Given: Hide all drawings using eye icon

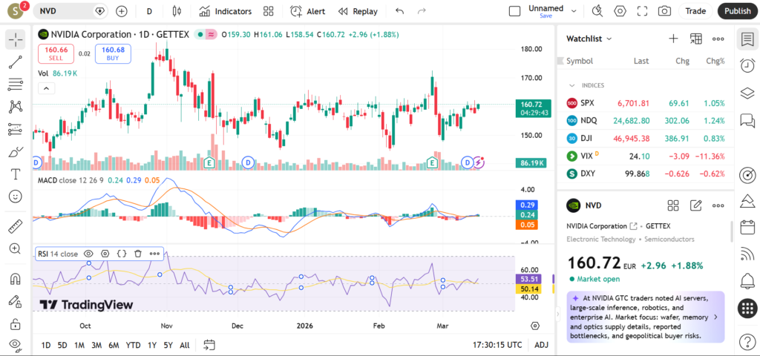Looking at the screenshot, I should (16, 345).
